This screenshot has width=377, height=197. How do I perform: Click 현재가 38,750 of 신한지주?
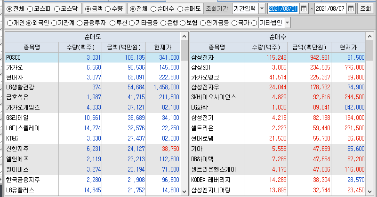click(x=170, y=149)
